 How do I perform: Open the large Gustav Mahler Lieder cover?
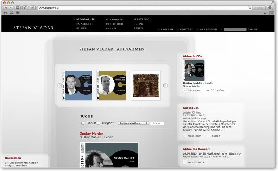click(x=109, y=155)
